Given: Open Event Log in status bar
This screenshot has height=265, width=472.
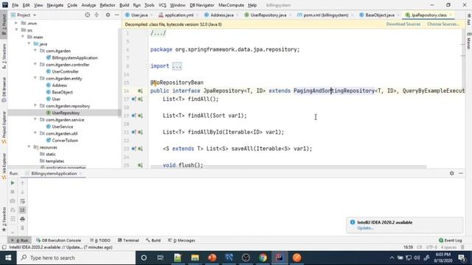Looking at the screenshot, I should coord(451,241).
